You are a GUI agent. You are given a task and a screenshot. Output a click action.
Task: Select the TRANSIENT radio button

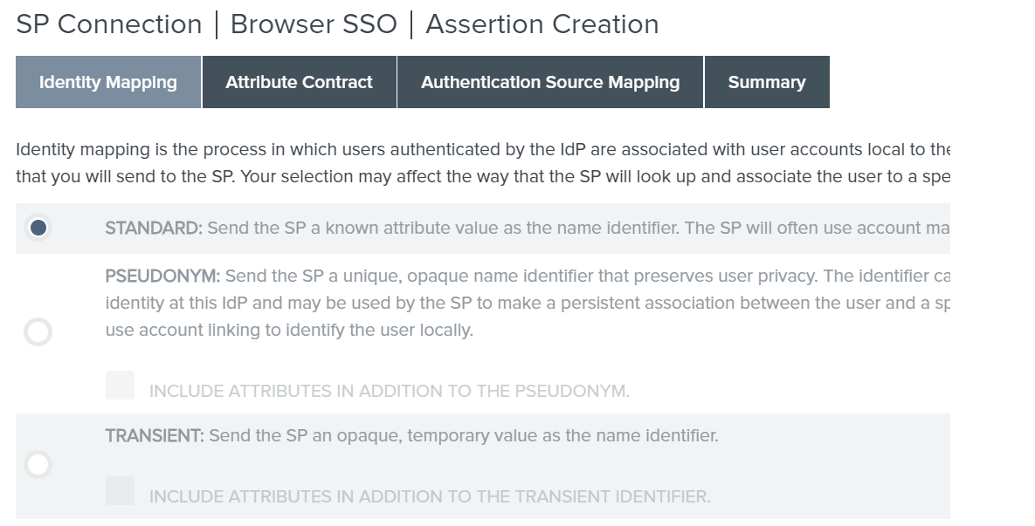click(38, 464)
